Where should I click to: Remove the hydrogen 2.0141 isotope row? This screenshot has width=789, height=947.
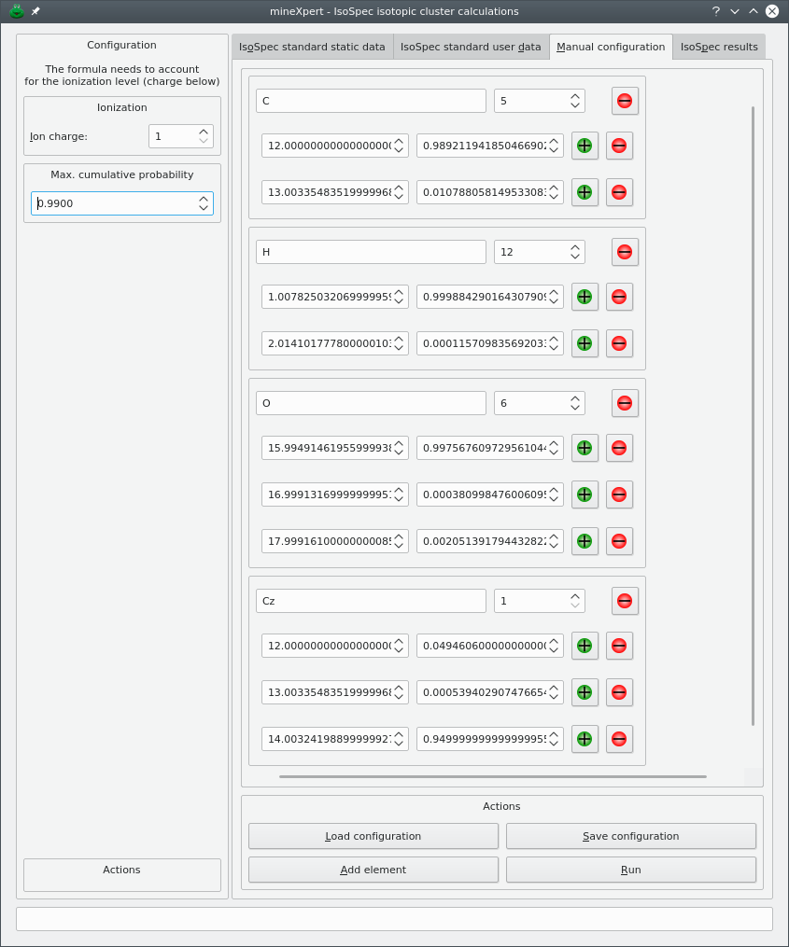pyautogui.click(x=619, y=343)
